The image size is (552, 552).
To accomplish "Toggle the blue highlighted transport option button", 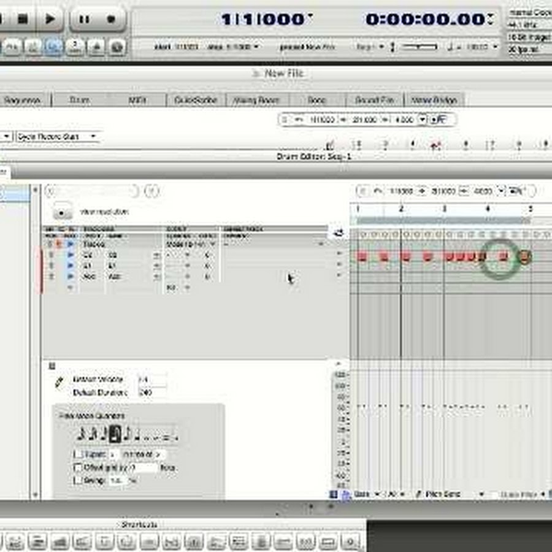I will tap(53, 47).
